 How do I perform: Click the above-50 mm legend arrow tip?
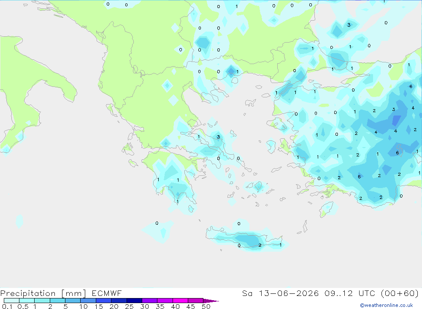(211, 301)
